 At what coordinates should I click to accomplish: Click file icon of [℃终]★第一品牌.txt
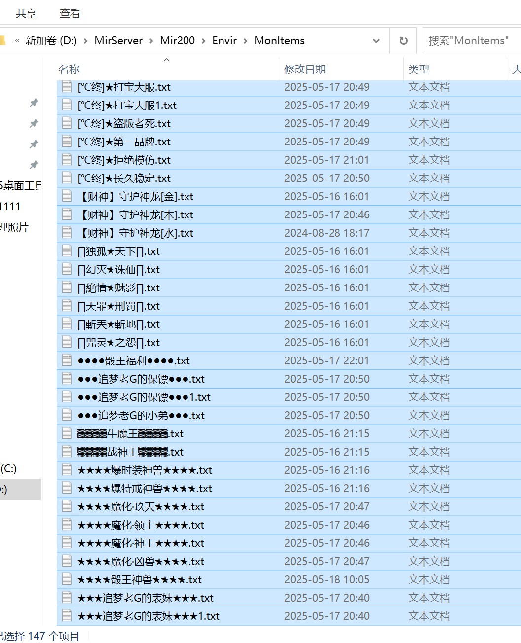(x=67, y=142)
